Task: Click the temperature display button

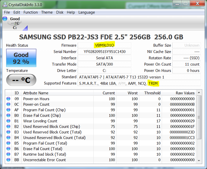Action: 21,80
